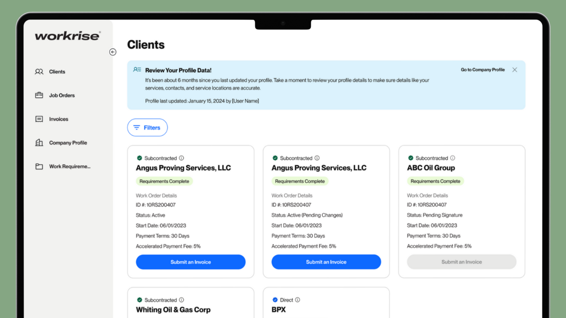Viewport: 566px width, 318px height.
Task: Submit an Invoice for Pending Changes Angus card
Action: point(326,262)
